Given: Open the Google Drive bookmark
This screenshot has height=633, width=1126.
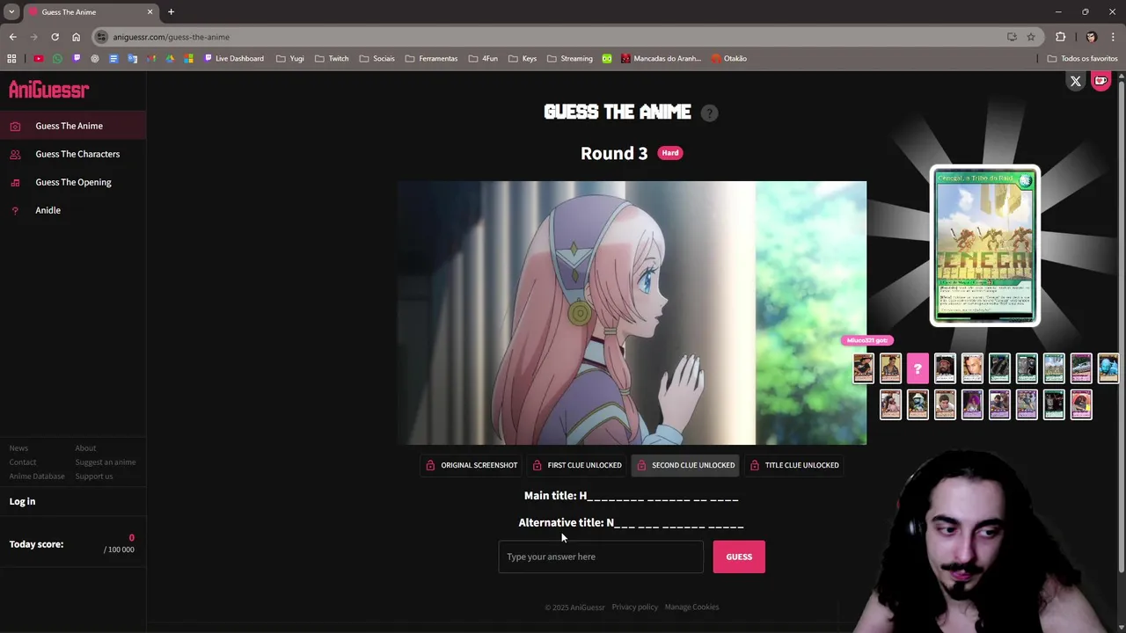Looking at the screenshot, I should tap(170, 59).
